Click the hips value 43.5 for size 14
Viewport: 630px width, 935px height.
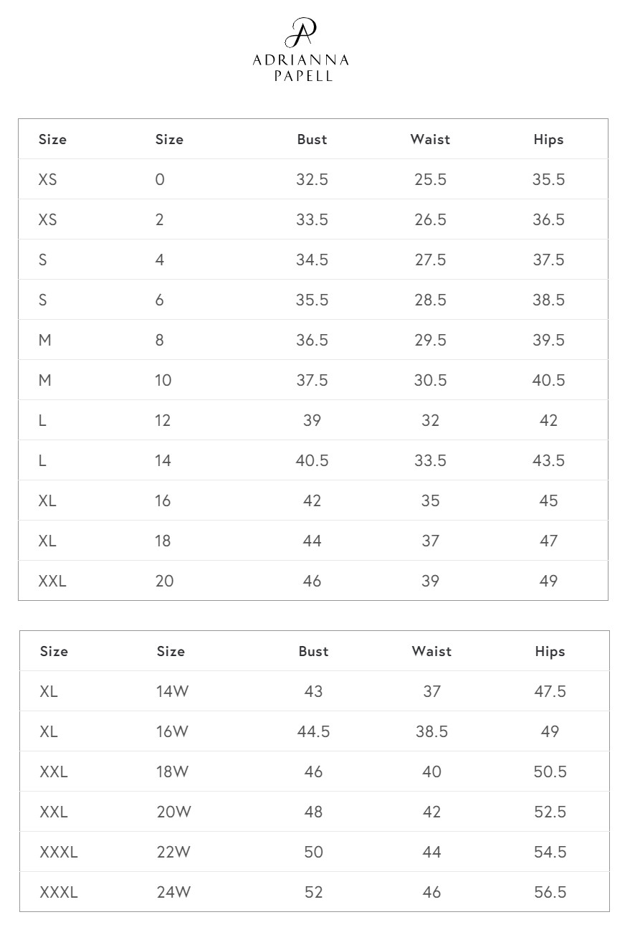(548, 461)
